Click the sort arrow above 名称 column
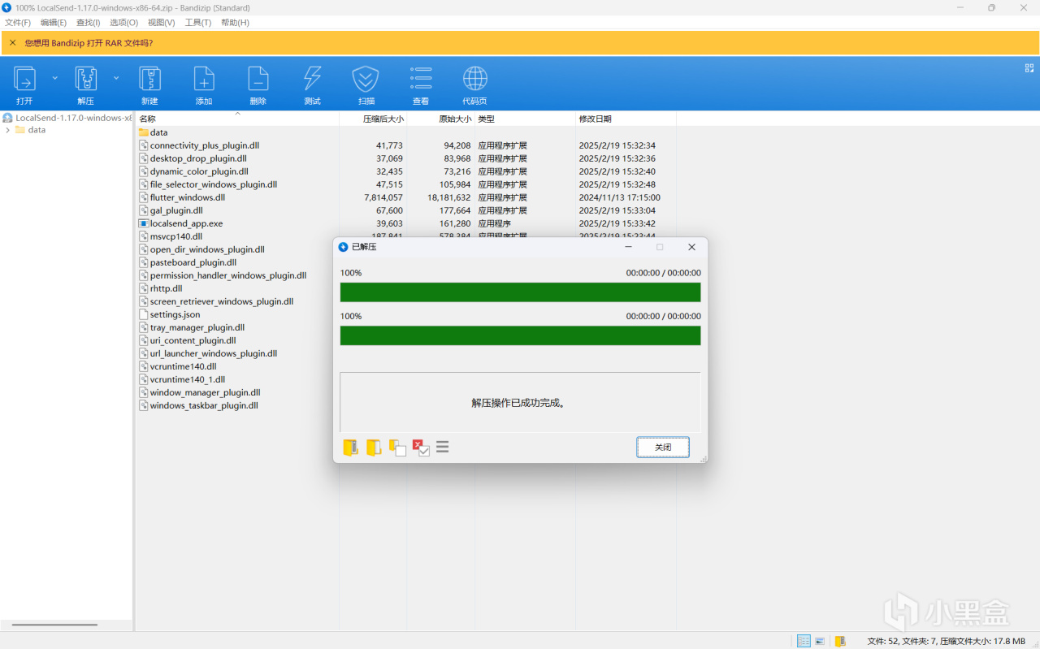 pos(237,114)
